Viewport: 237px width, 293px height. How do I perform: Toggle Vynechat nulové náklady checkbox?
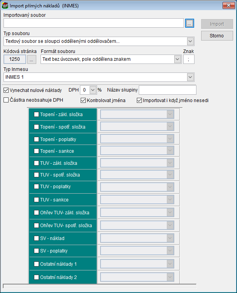tap(6, 90)
